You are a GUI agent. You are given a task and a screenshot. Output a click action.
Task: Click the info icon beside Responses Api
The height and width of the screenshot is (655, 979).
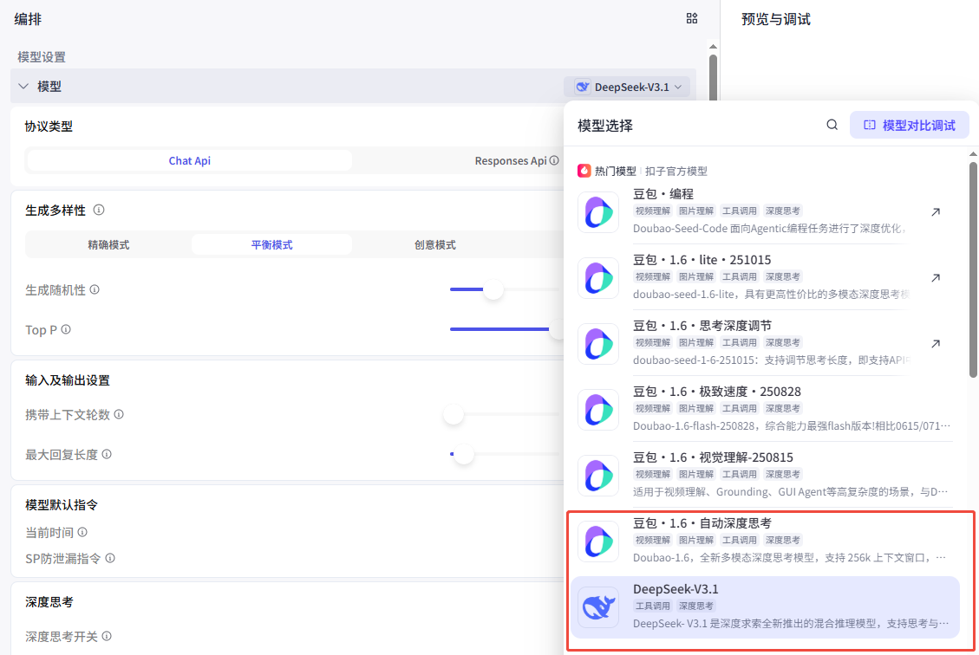click(x=556, y=159)
